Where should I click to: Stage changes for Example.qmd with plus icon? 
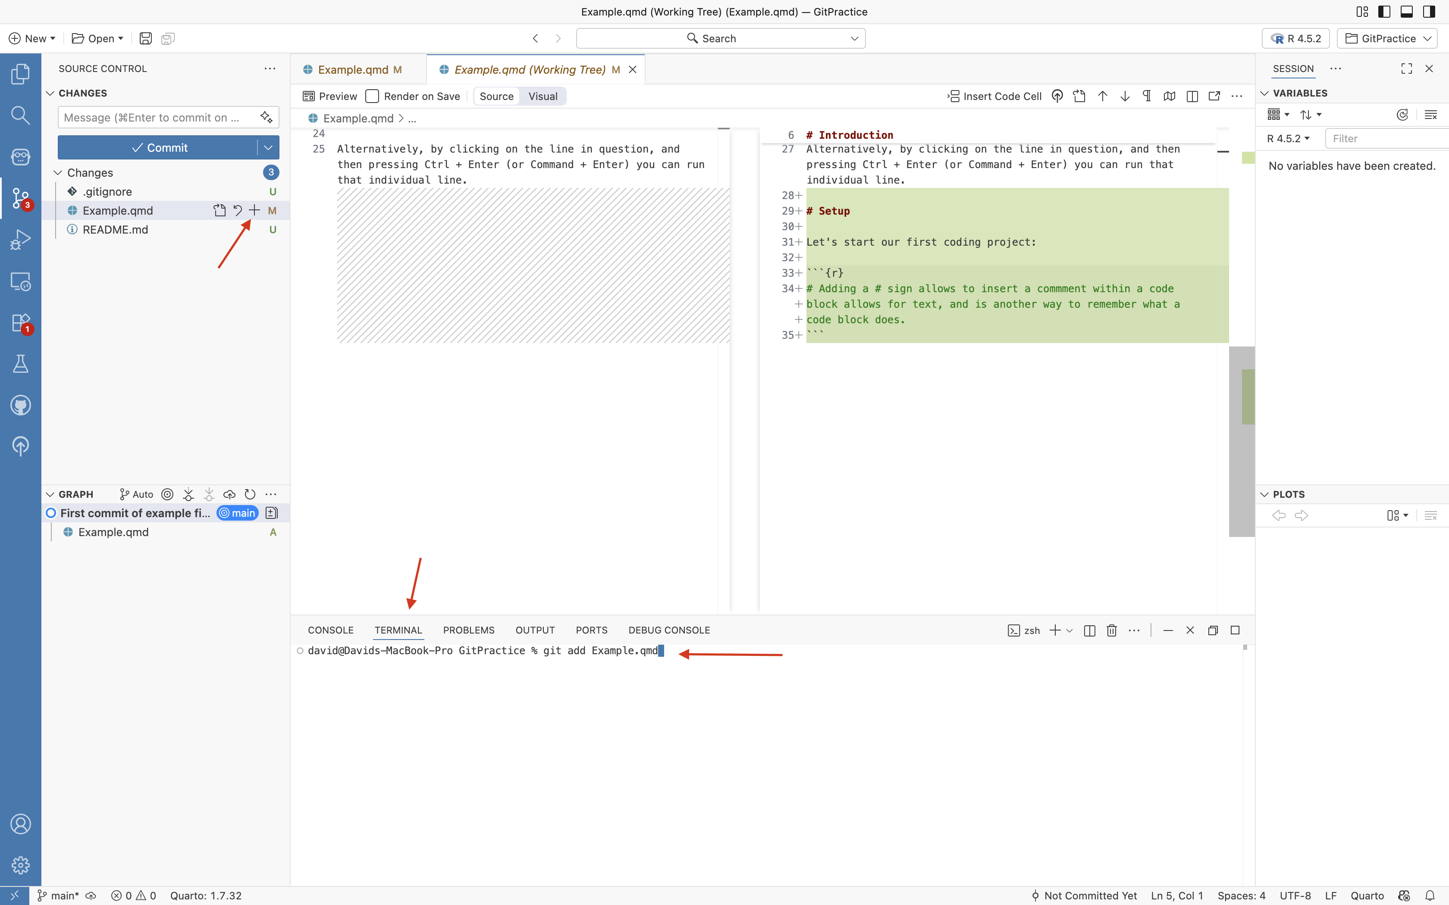tap(254, 211)
